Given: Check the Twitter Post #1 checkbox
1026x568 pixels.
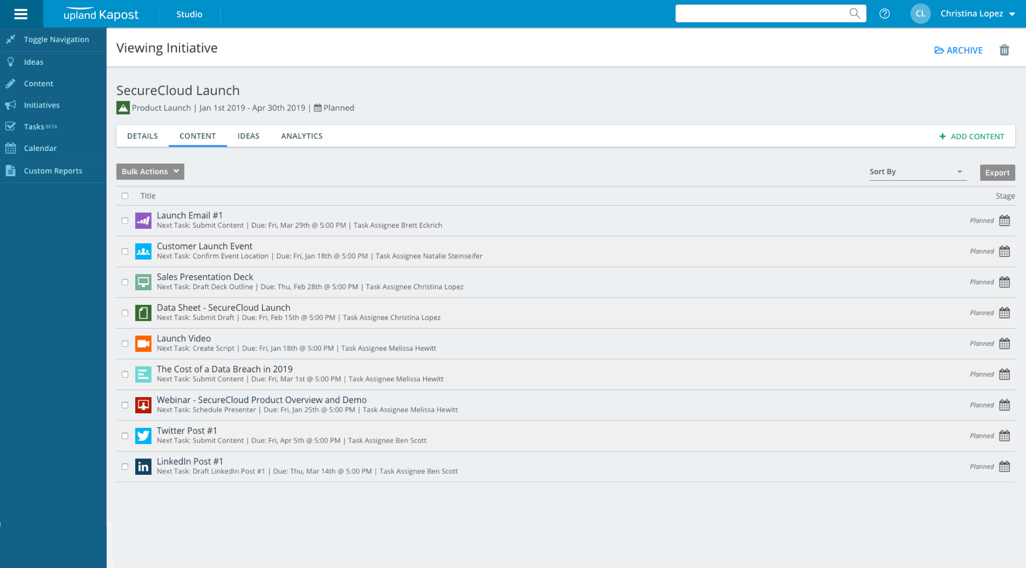Looking at the screenshot, I should (125, 436).
